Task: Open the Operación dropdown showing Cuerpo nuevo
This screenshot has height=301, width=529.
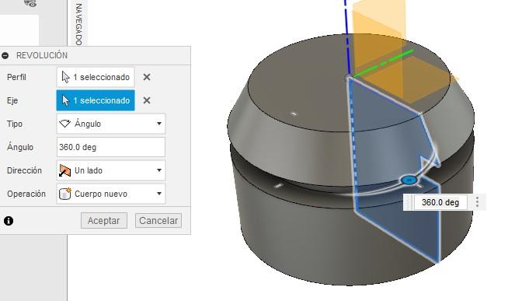Action: pos(111,194)
